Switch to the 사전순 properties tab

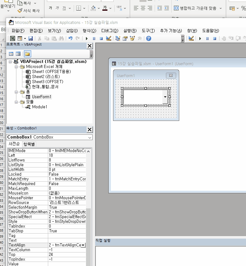point(14,144)
